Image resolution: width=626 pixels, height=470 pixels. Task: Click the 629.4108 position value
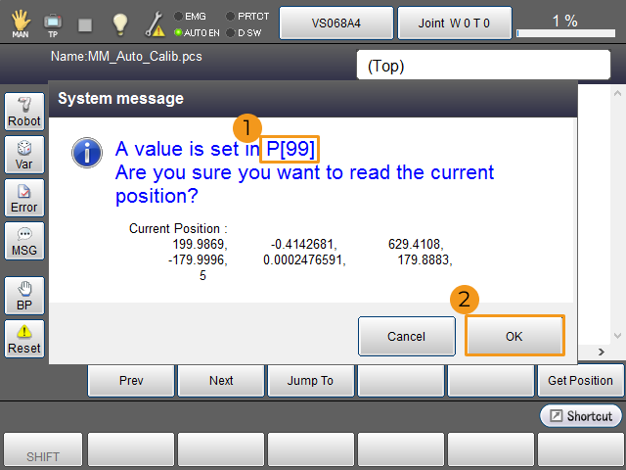(x=416, y=244)
